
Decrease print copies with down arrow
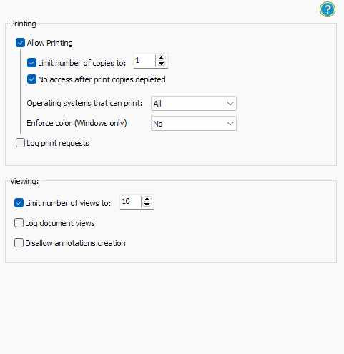click(162, 64)
